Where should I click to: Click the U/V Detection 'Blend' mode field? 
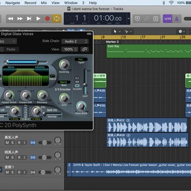tap(64, 82)
